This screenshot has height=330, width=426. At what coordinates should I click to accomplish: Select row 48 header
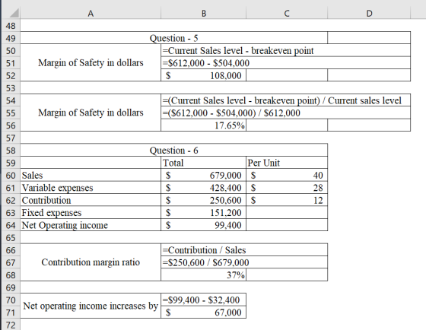point(11,26)
